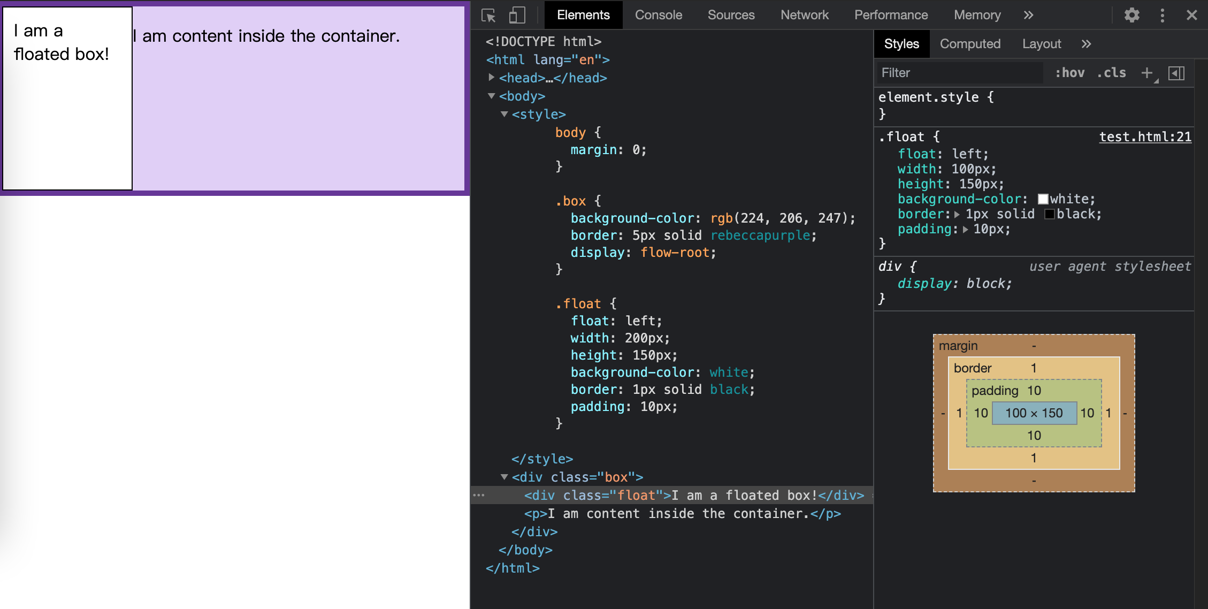1208x609 pixels.
Task: Open the three-dot customize DevTools menu
Action: point(1162,15)
